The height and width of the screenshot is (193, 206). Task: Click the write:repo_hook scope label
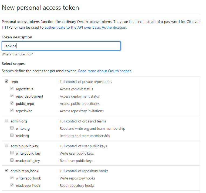click(x=28, y=178)
